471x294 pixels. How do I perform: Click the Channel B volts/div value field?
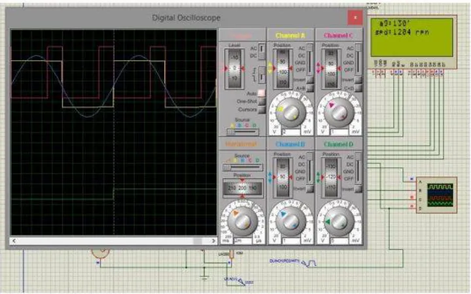pyautogui.click(x=291, y=240)
